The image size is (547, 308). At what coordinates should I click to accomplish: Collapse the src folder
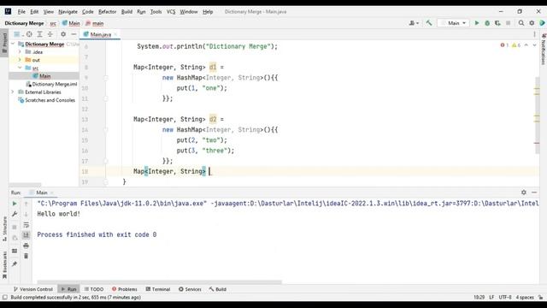20,68
